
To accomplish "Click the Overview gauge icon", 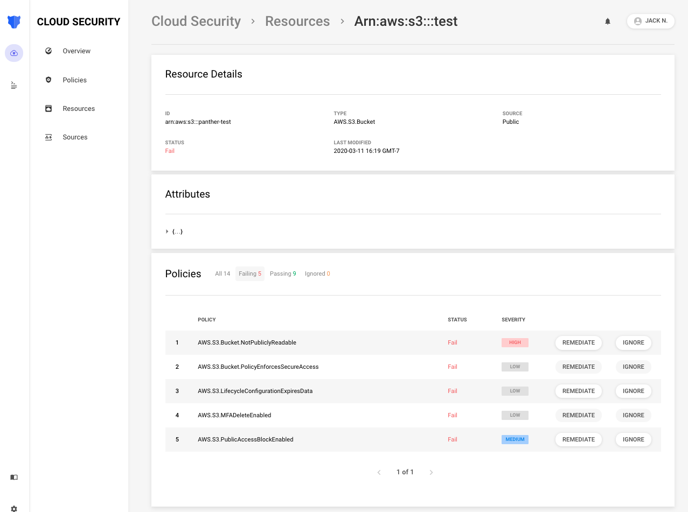I will pos(48,51).
